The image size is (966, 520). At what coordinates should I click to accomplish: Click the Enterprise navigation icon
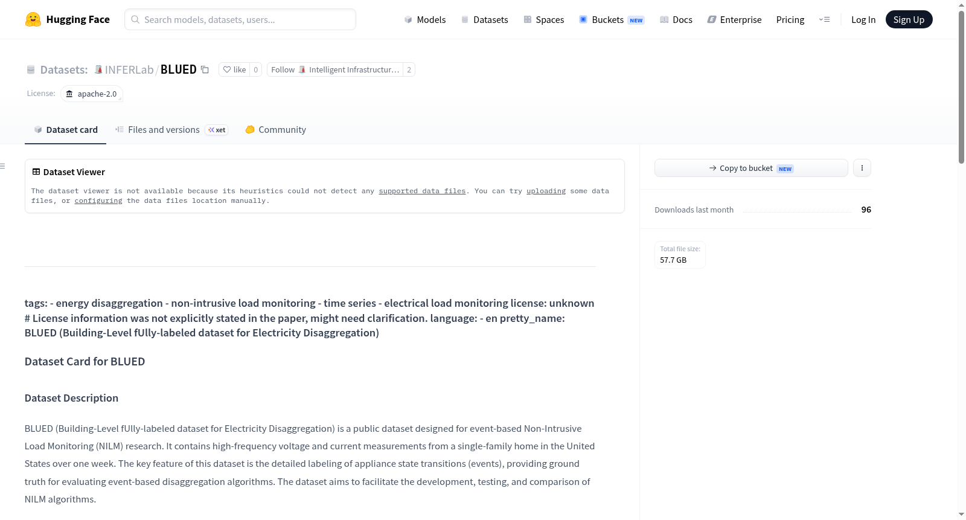tap(712, 19)
